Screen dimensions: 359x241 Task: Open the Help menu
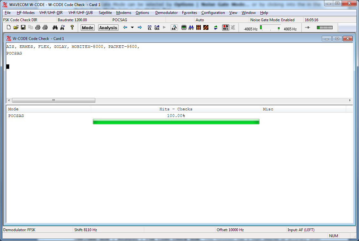point(264,13)
